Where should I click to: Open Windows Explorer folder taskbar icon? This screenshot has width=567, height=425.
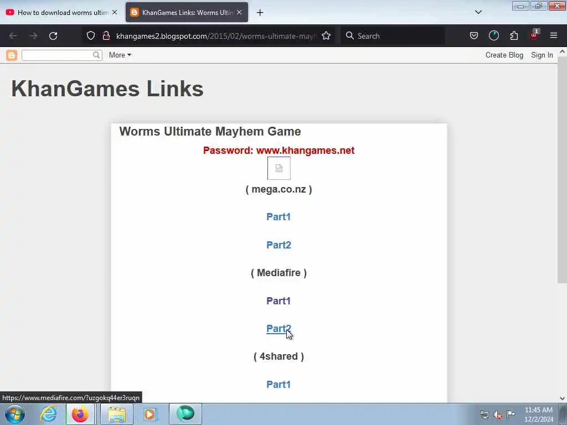(x=117, y=414)
